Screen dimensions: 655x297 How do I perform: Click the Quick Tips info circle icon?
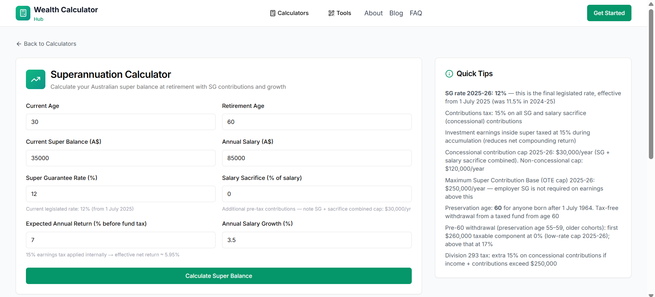coord(449,74)
